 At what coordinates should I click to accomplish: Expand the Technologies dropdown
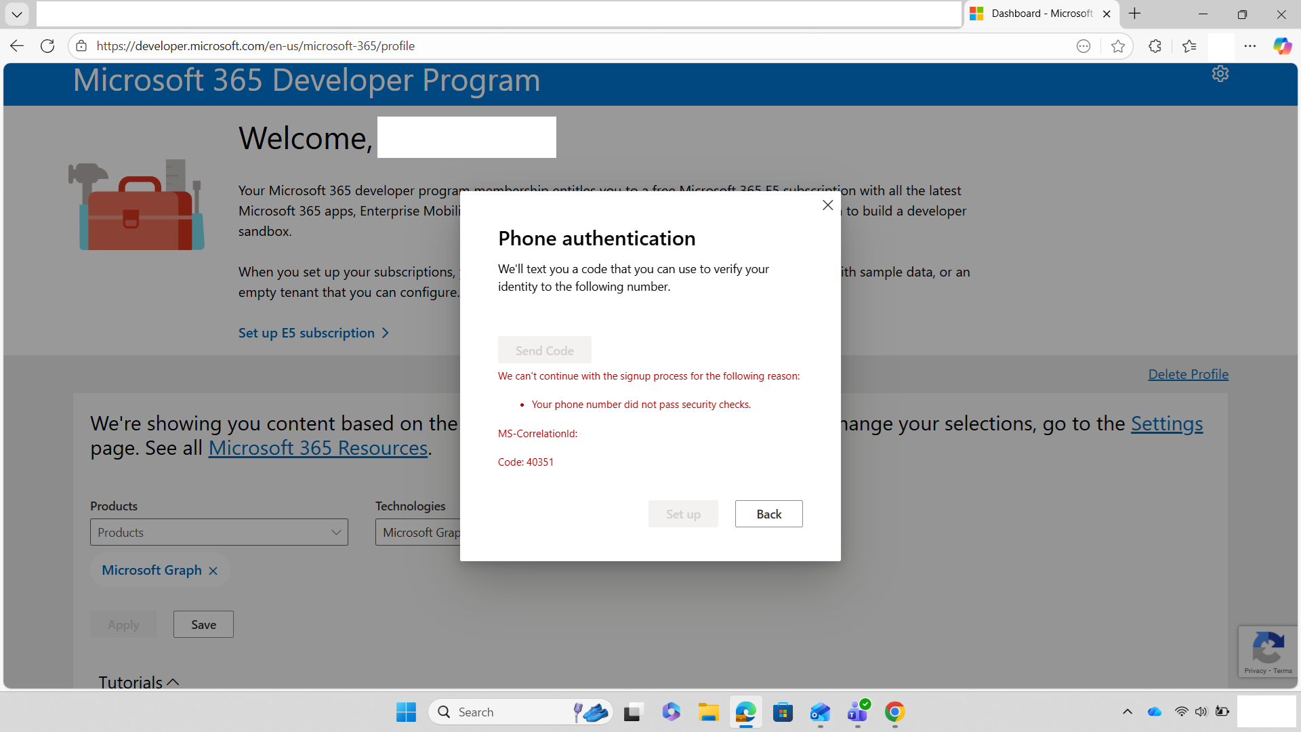pyautogui.click(x=418, y=532)
